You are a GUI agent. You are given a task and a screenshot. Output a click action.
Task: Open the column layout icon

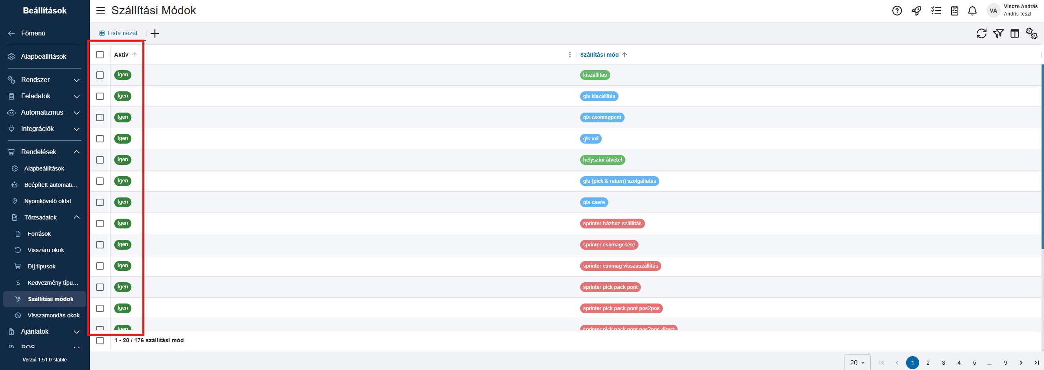click(x=1015, y=33)
